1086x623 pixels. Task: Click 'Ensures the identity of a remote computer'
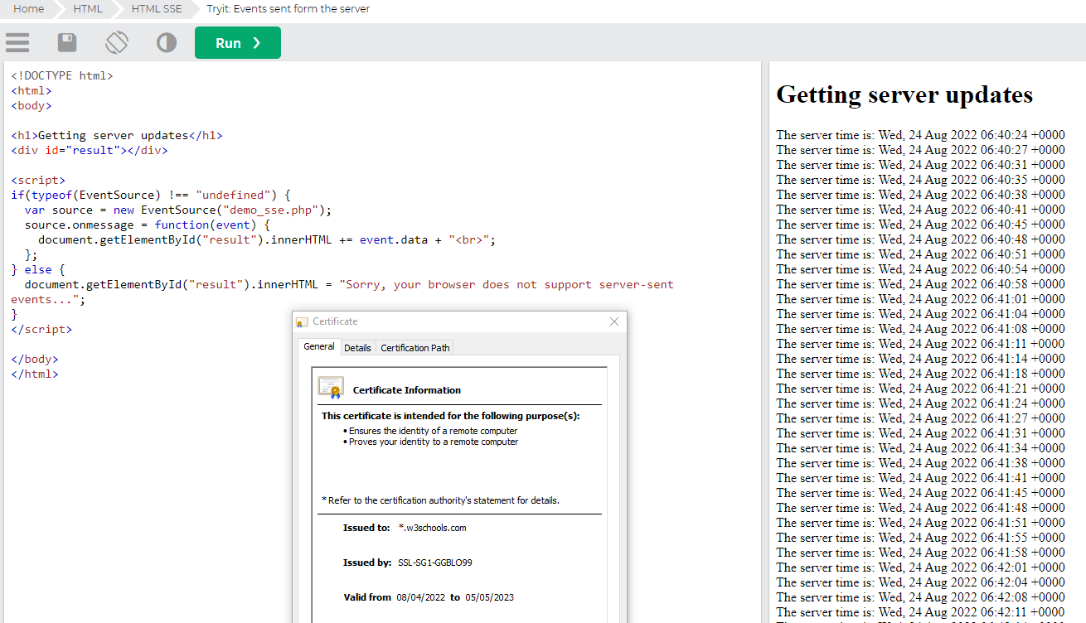point(433,431)
